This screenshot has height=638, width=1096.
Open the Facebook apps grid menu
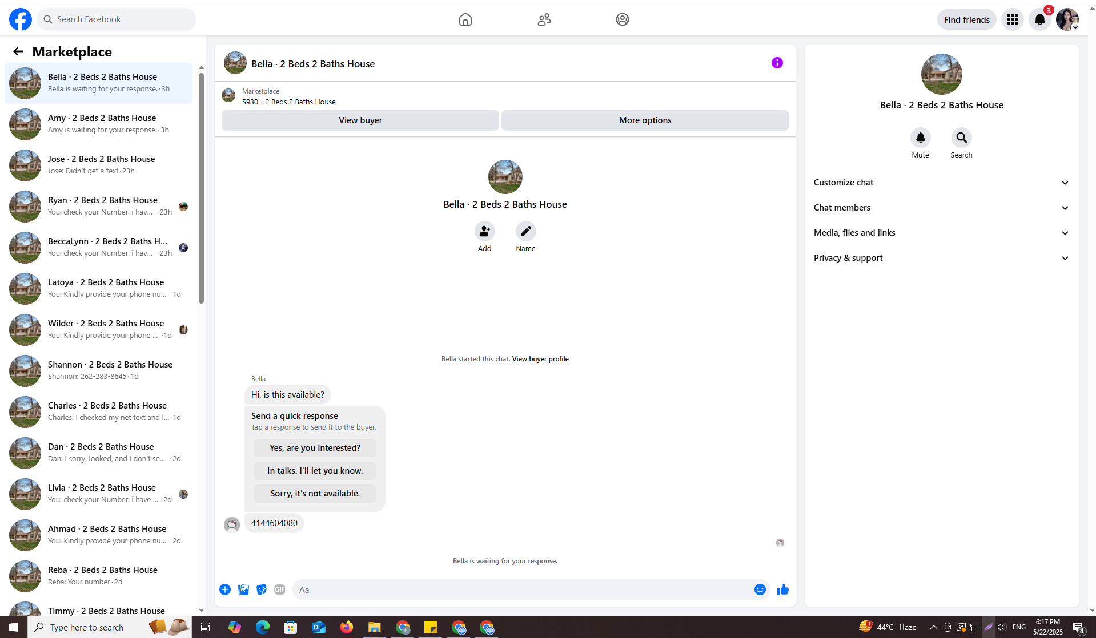[1013, 19]
